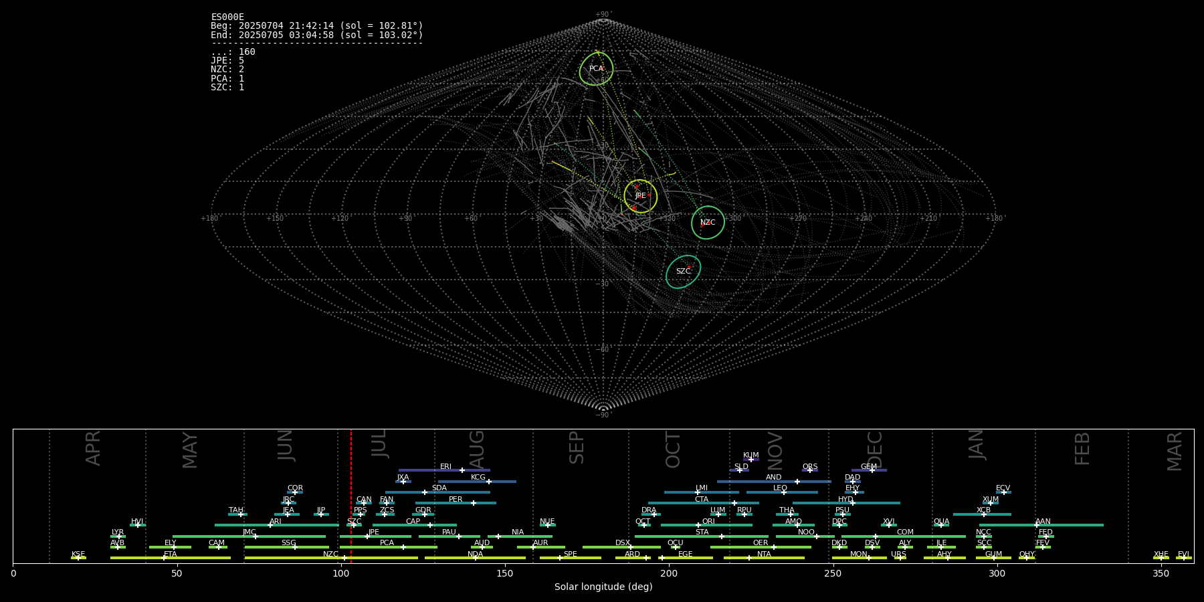Click the ARI shower label on timeline
Viewport: 1204px width, 602px height.
pos(276,522)
